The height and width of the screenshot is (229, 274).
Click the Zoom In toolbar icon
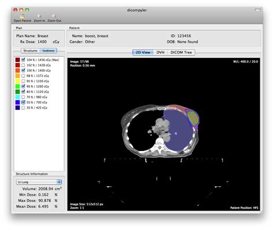tap(39, 19)
